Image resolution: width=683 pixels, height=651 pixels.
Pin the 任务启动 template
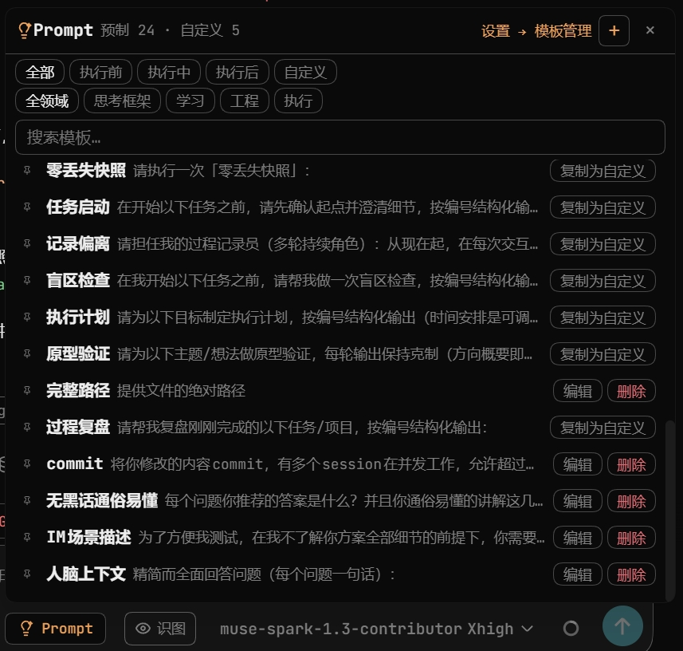27,207
